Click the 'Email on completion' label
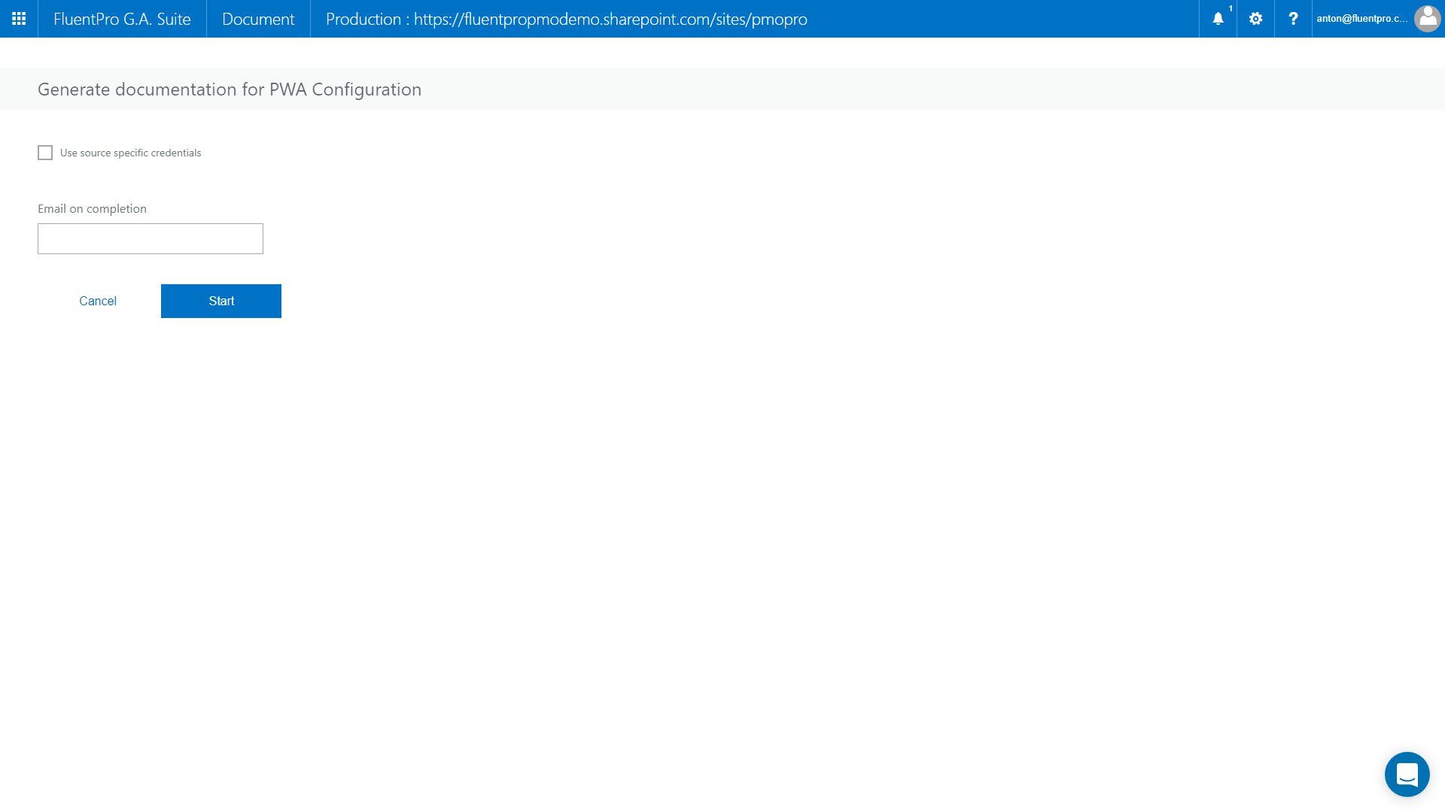This screenshot has width=1445, height=812. [x=92, y=208]
